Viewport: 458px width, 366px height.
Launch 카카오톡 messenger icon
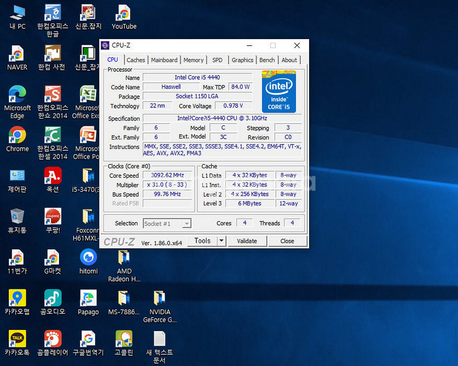pyautogui.click(x=18, y=343)
